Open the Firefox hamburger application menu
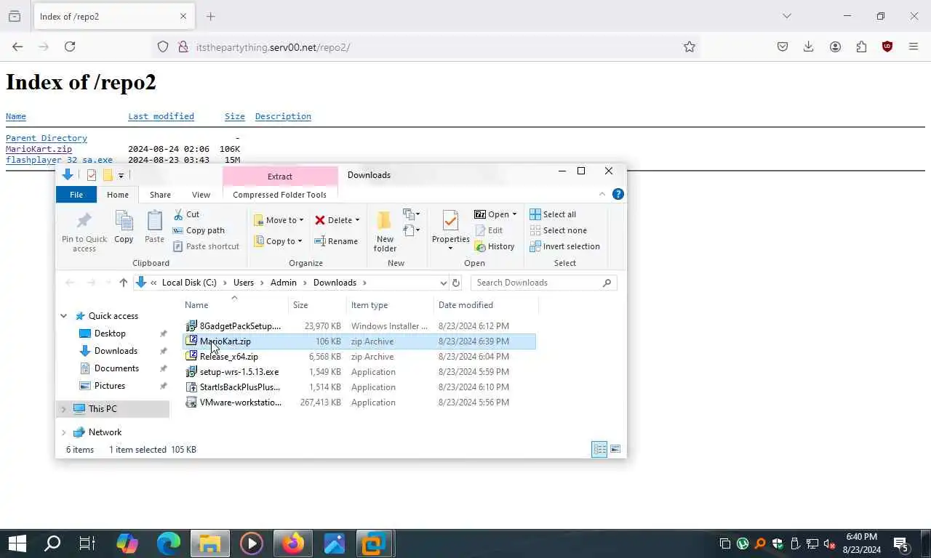Viewport: 931px width, 558px height. [914, 46]
